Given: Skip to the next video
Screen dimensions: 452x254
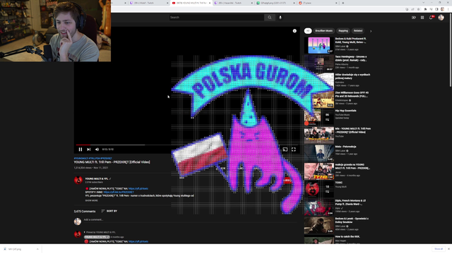Looking at the screenshot, I should (x=89, y=150).
